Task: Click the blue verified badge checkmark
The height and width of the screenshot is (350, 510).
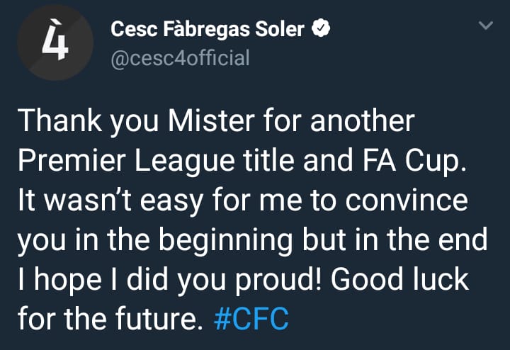Action: (321, 28)
